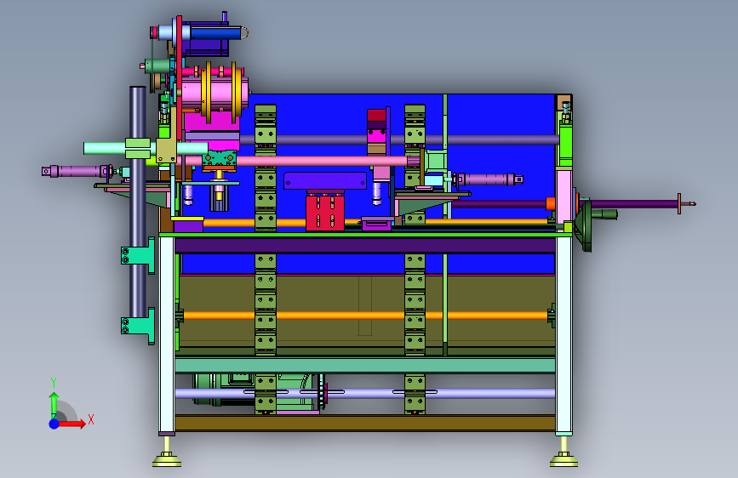Select the dark vertical column on left
This screenshot has width=738, height=478.
(x=138, y=202)
